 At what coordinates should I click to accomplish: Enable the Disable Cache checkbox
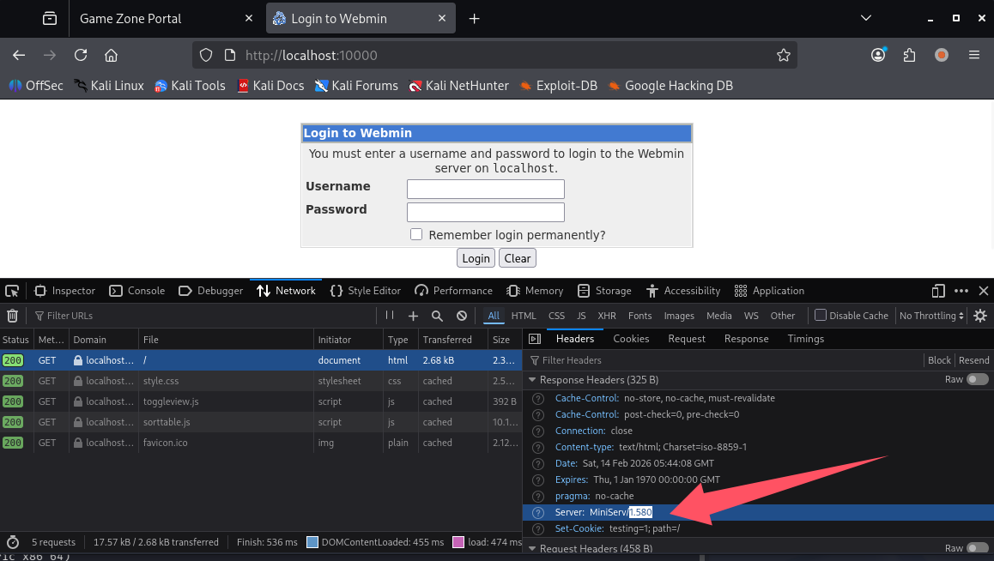[x=821, y=316]
